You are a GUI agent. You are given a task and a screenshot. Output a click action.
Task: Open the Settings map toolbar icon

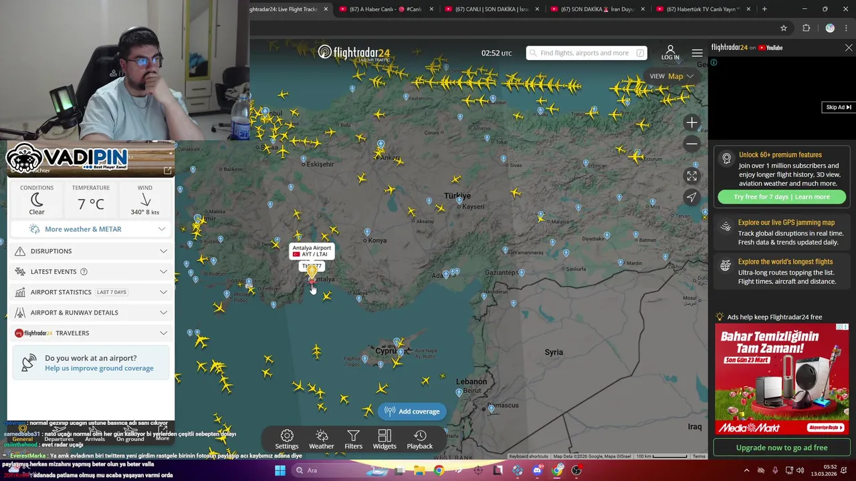287,440
